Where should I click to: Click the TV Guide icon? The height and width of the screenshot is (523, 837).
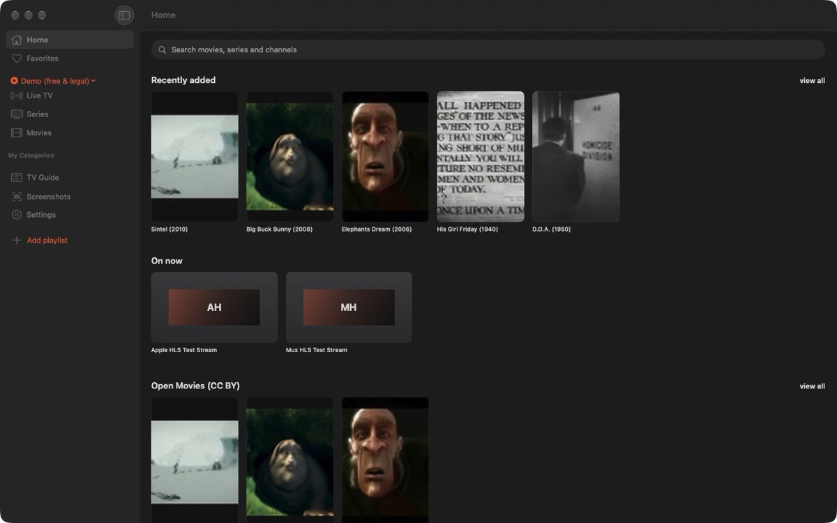point(17,178)
